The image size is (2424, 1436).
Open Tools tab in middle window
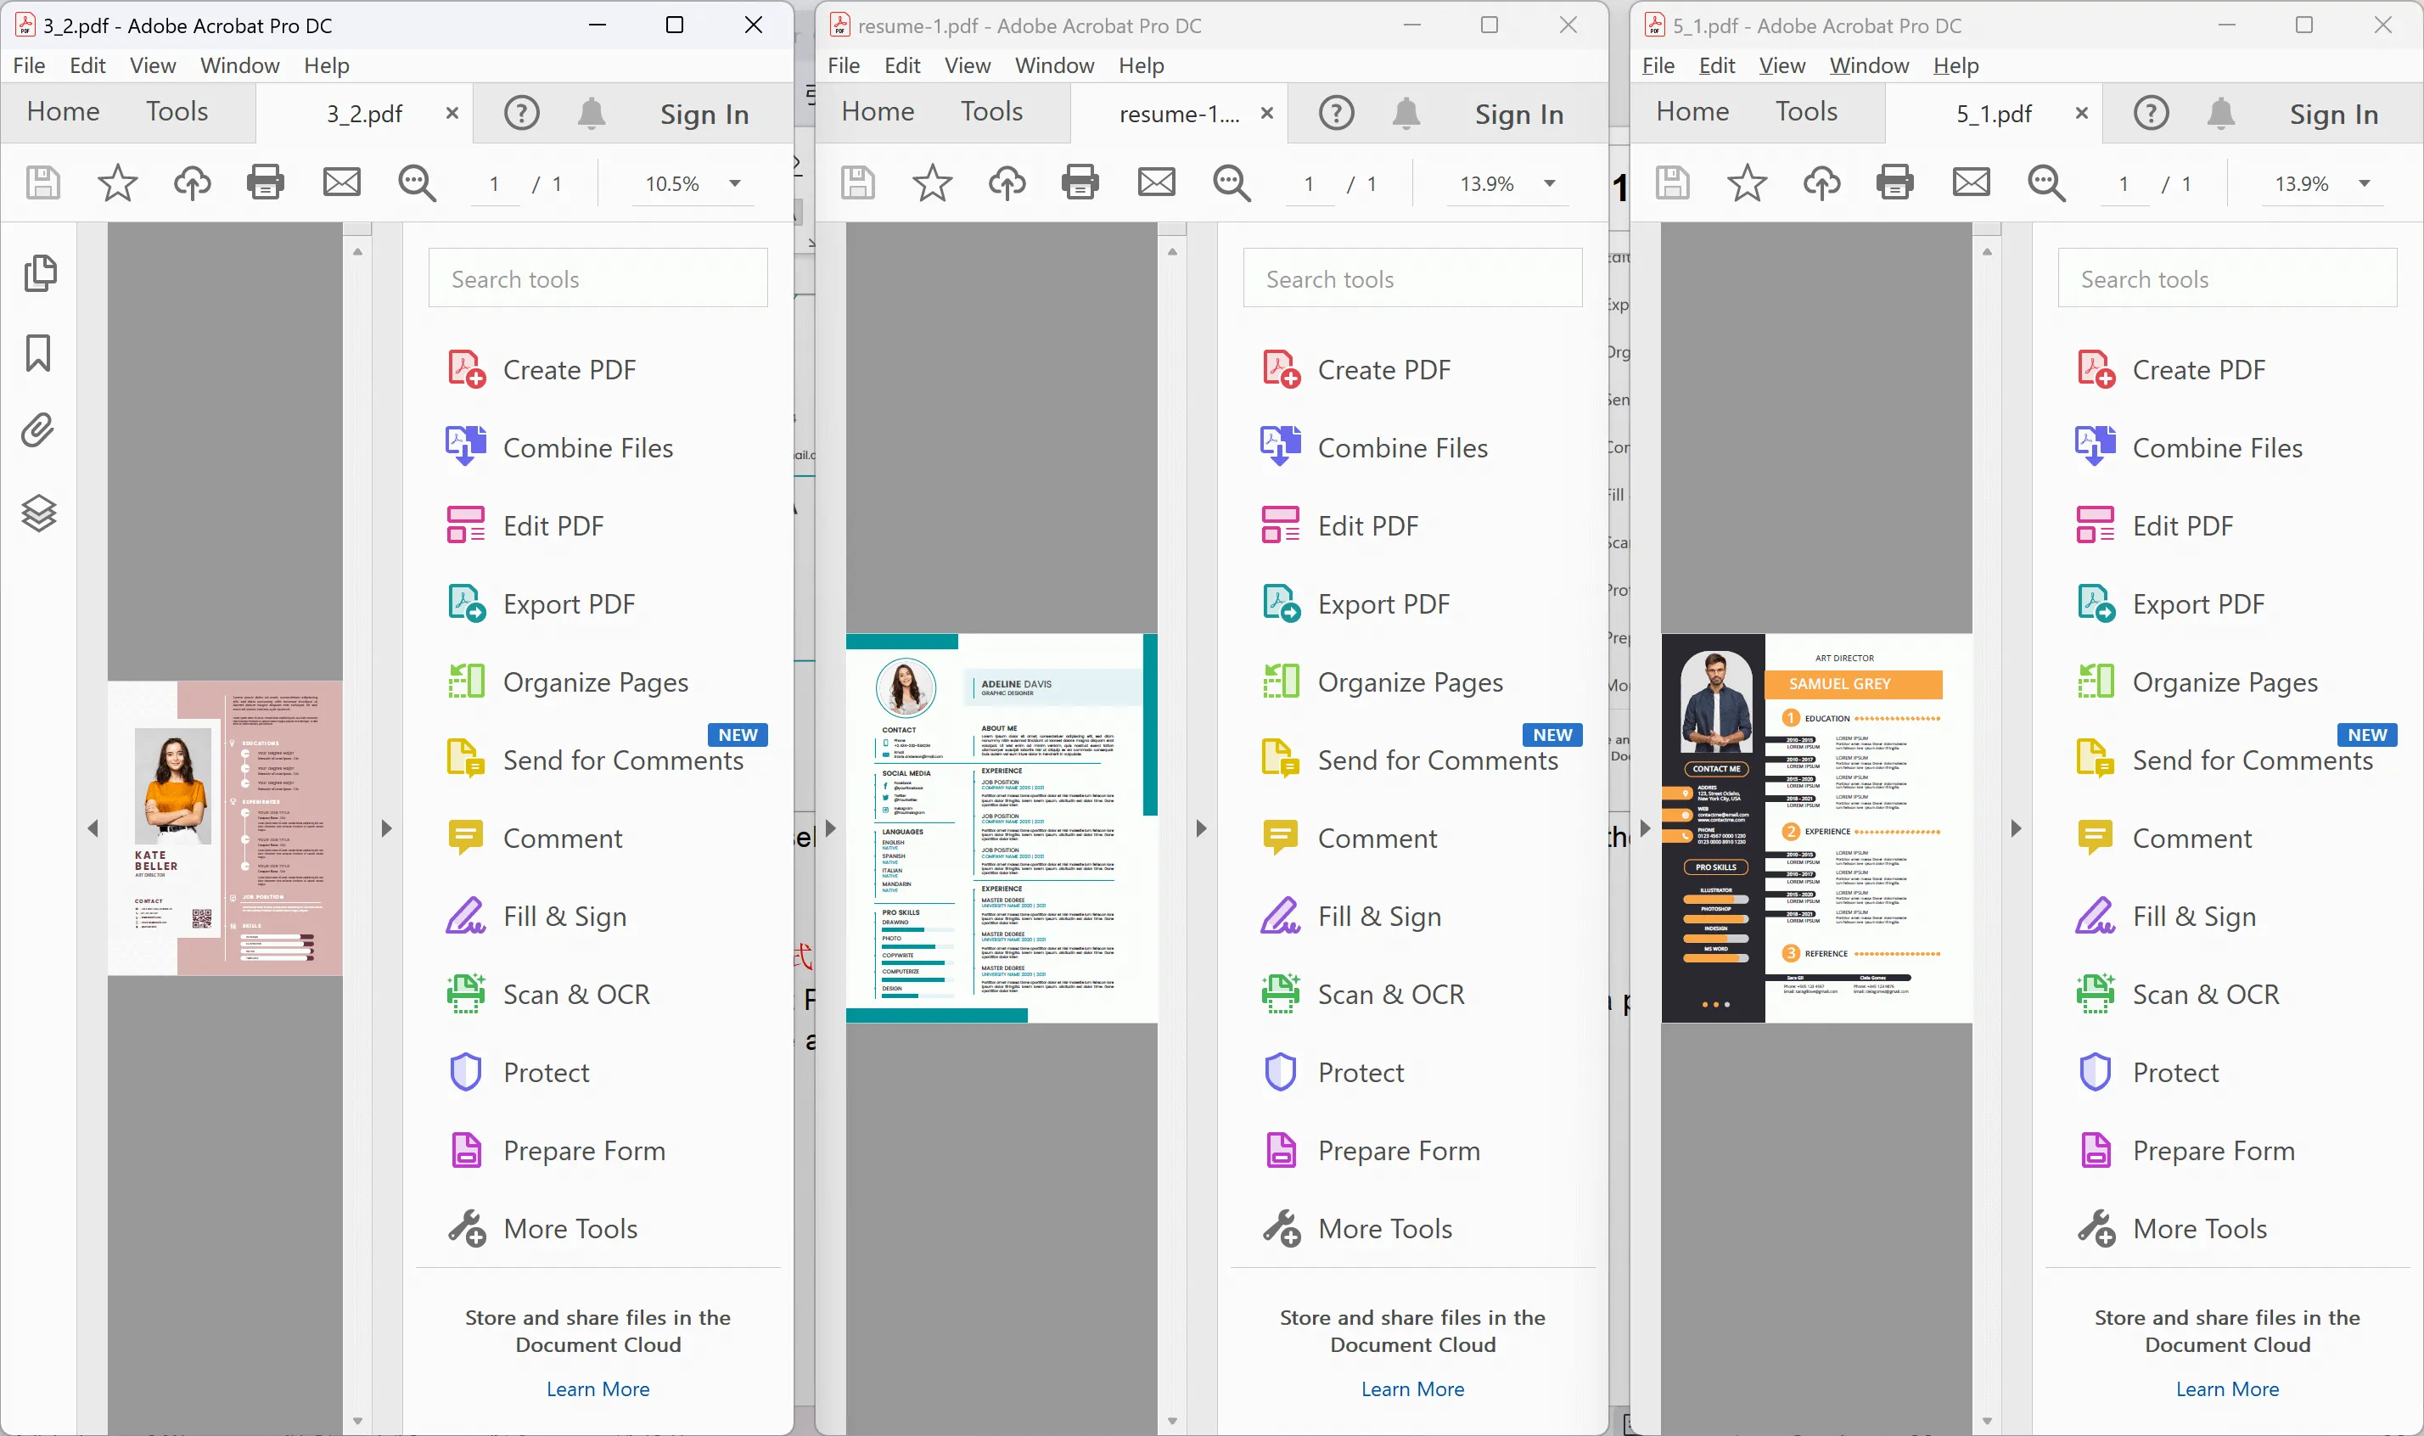click(991, 111)
